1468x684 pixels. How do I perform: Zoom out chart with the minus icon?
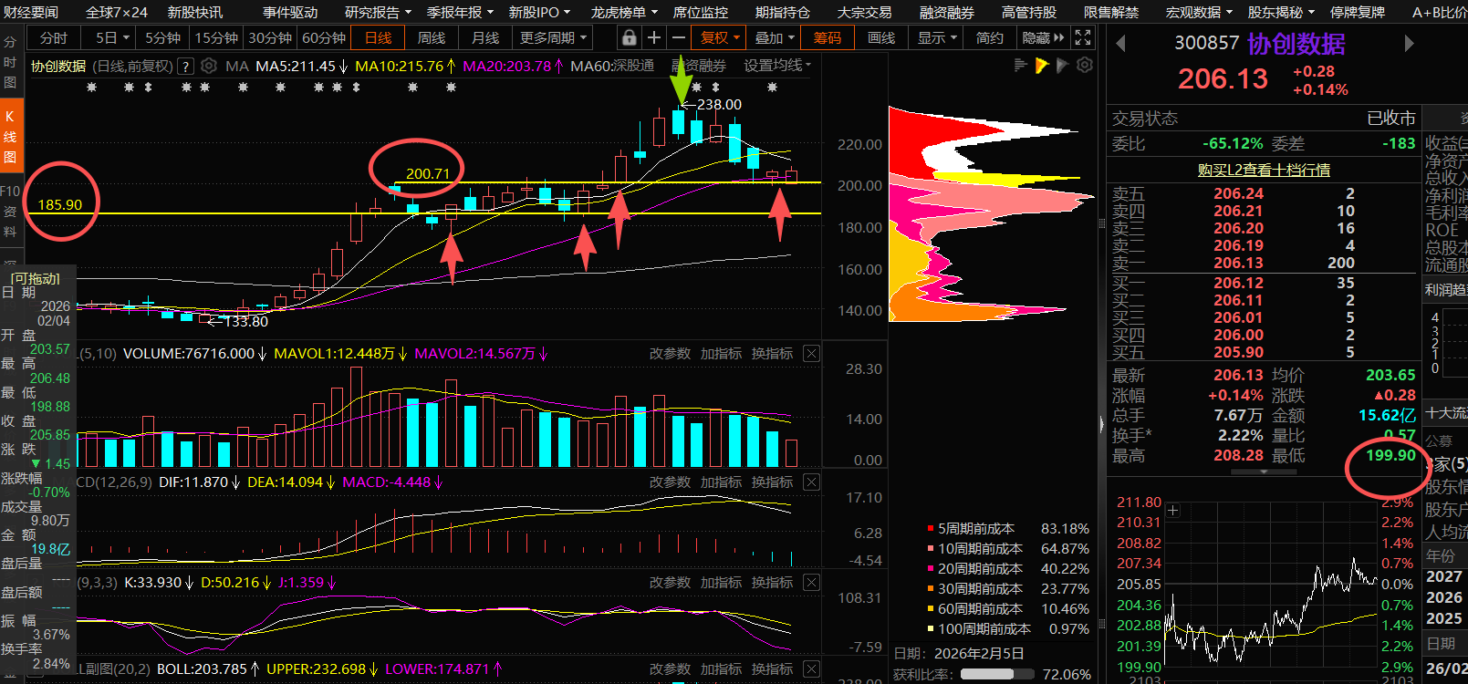click(x=679, y=37)
